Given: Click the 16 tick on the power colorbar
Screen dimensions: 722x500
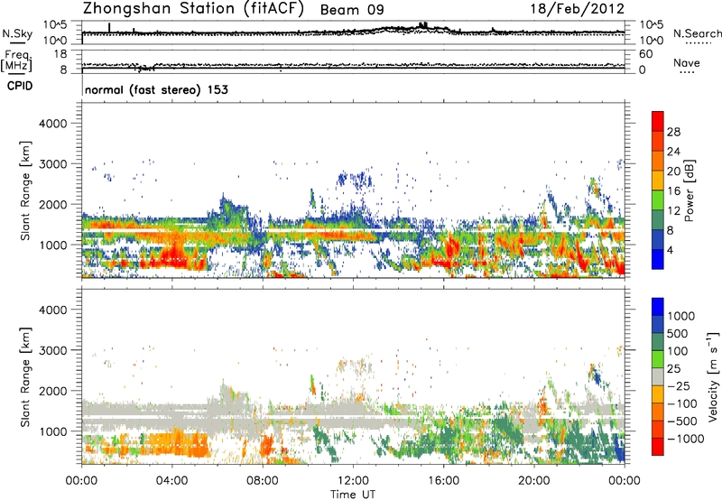Looking at the screenshot, I should tap(673, 191).
